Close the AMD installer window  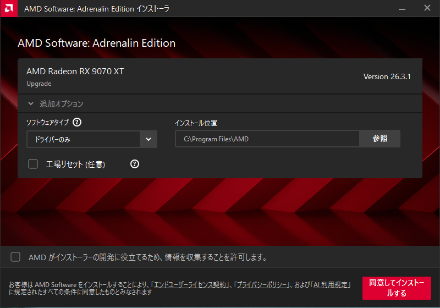click(427, 8)
